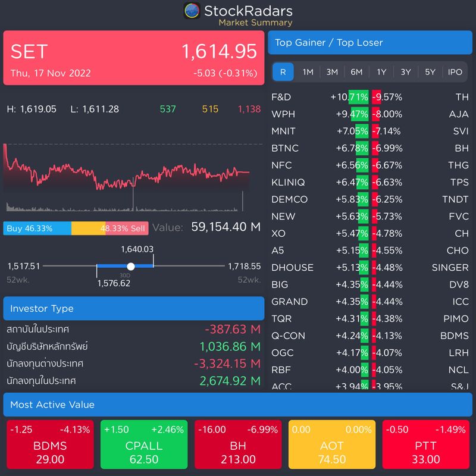Select the IPO tab
This screenshot has height=476, width=476.
pos(456,72)
